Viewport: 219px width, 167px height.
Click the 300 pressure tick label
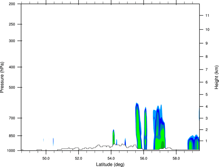pos(12,41)
